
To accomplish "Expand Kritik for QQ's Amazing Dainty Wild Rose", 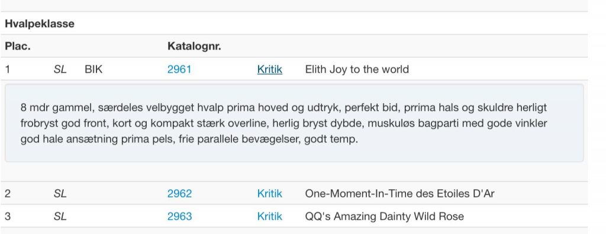I will (x=270, y=216).
